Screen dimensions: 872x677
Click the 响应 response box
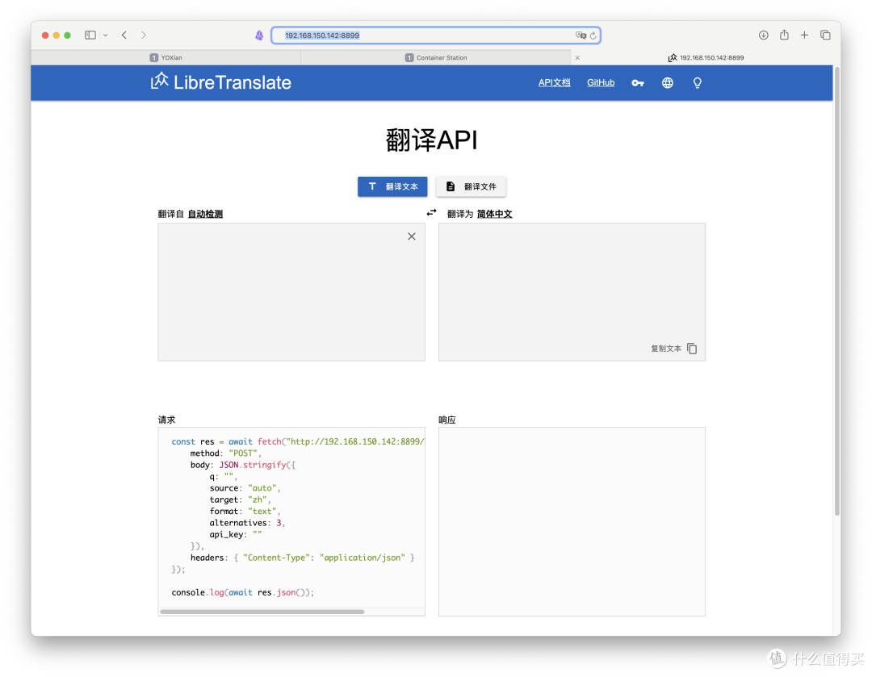click(572, 521)
